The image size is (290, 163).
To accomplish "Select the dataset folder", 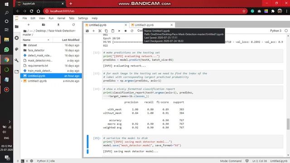I will pyautogui.click(x=51, y=45).
